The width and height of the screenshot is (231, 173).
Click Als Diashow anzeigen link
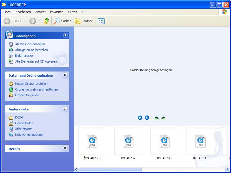coord(30,44)
